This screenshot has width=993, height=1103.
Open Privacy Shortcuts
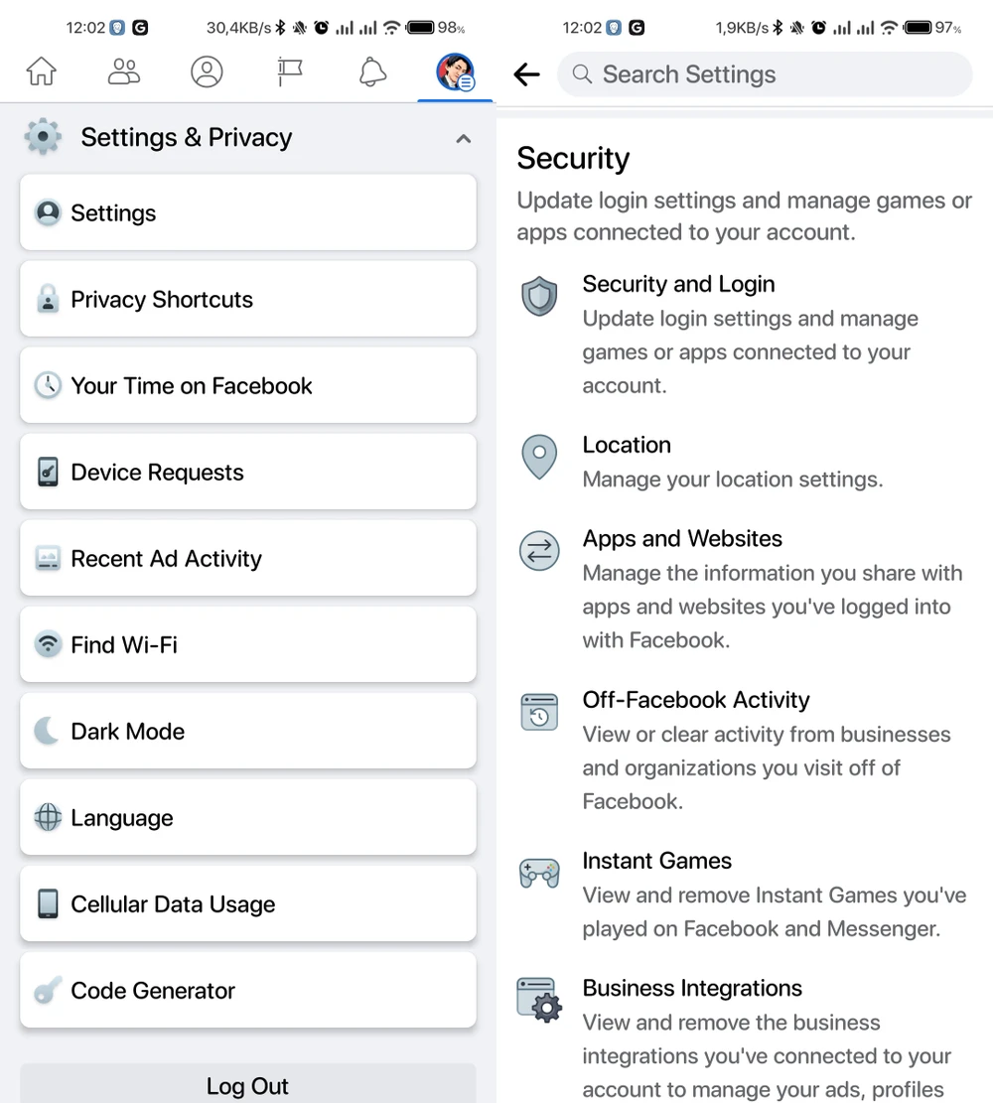click(x=248, y=300)
